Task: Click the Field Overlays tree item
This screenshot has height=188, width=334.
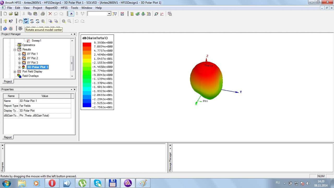Action: (30, 76)
